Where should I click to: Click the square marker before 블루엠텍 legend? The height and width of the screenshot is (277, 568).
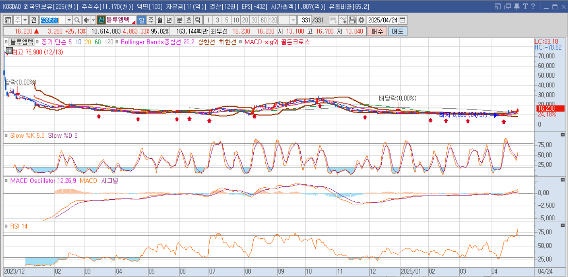(x=6, y=42)
